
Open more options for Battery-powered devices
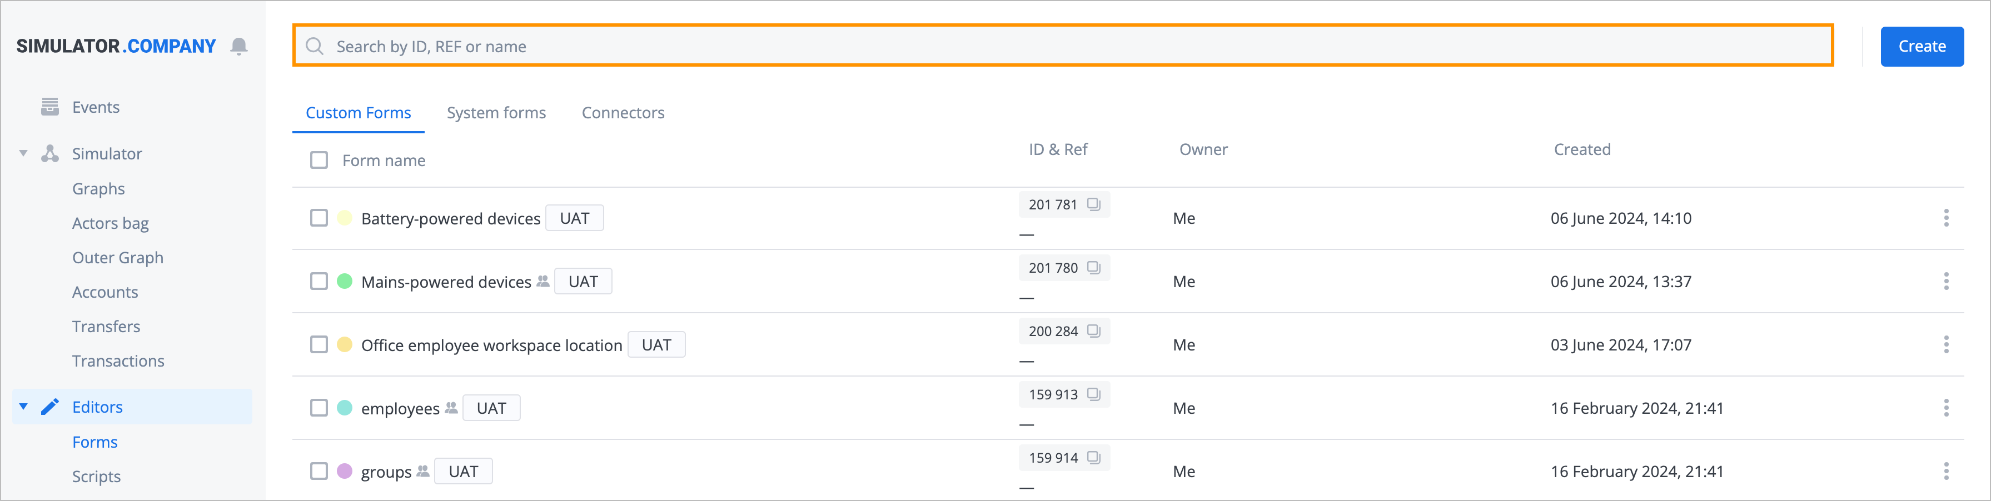point(1945,218)
